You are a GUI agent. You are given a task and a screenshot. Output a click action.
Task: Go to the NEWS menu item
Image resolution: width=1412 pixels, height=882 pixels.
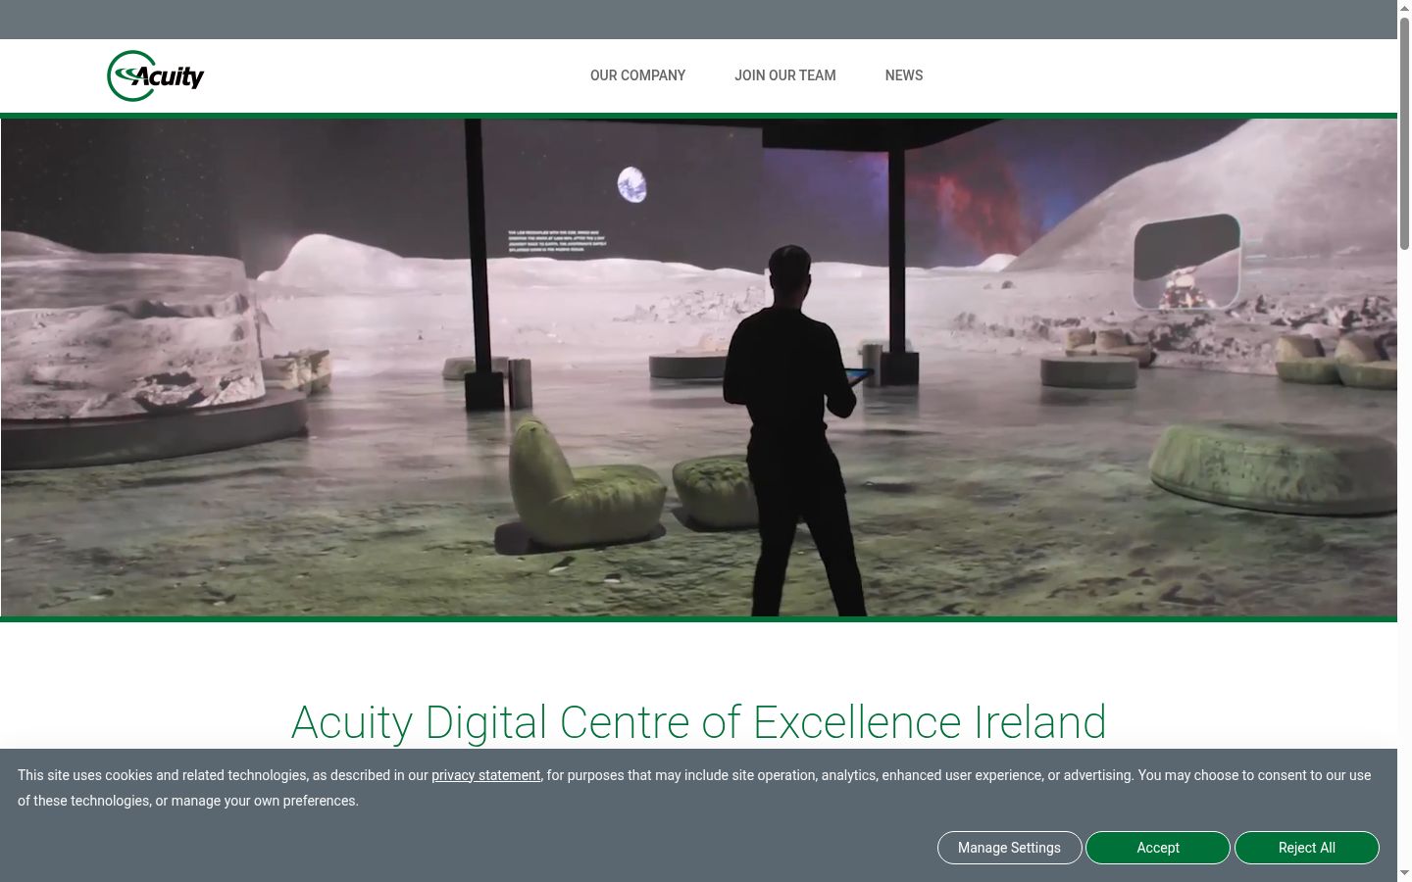click(904, 75)
